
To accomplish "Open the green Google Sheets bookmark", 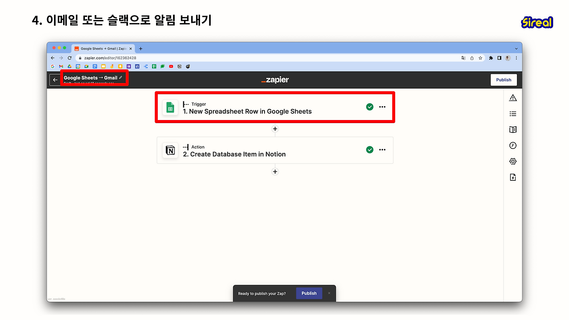I will [154, 66].
